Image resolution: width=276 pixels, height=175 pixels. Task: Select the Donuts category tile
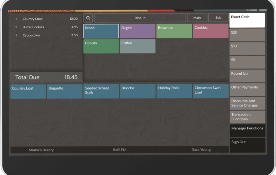101,46
